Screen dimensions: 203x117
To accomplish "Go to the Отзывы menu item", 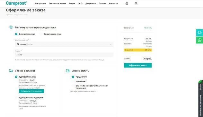I will (x=102, y=4).
